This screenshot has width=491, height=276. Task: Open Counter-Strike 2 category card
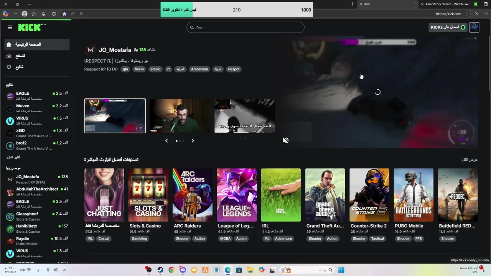(369, 195)
